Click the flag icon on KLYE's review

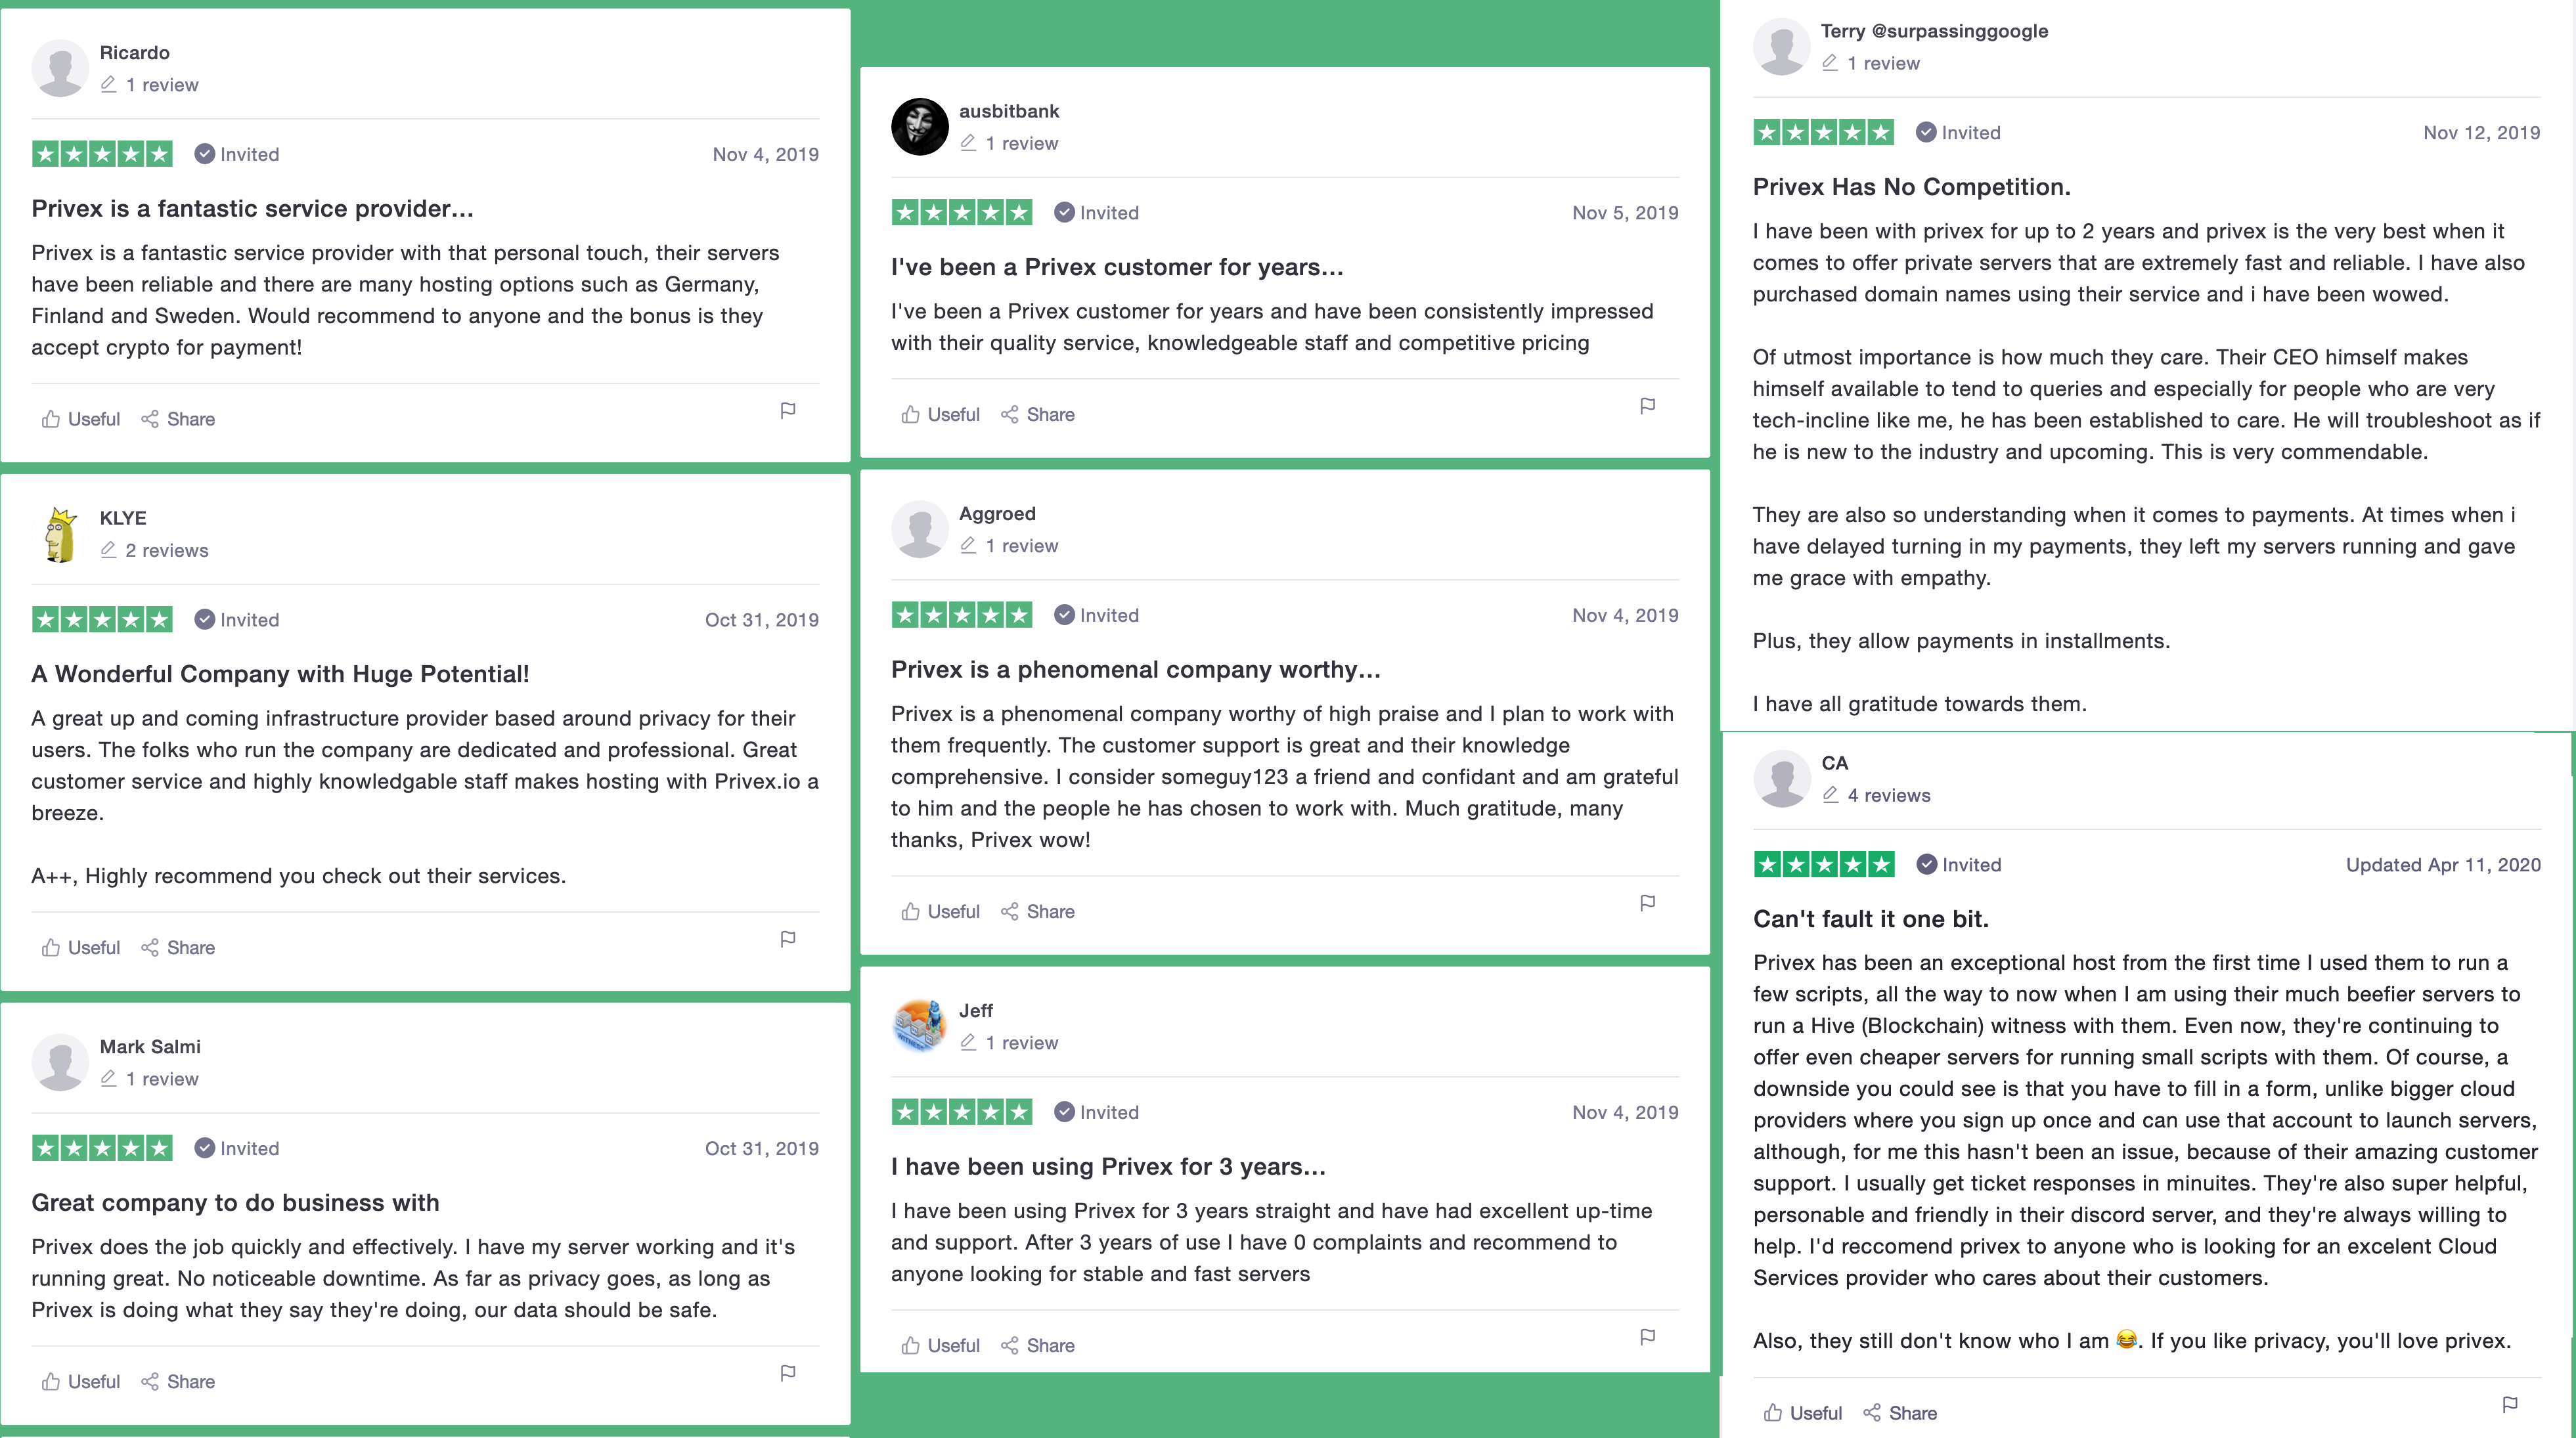[788, 939]
